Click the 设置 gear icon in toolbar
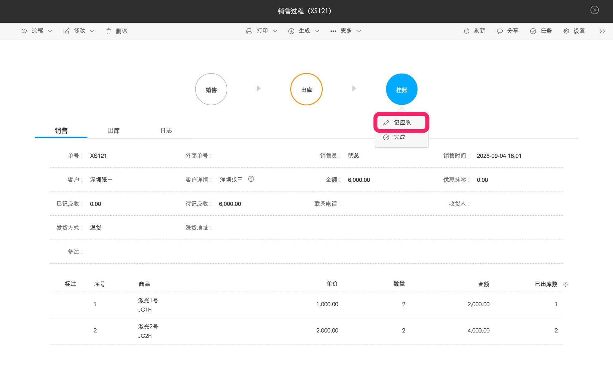Screen dimensions: 613x390 pos(566,31)
